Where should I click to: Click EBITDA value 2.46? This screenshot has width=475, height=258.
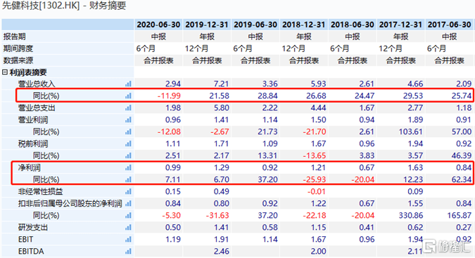click(222, 252)
